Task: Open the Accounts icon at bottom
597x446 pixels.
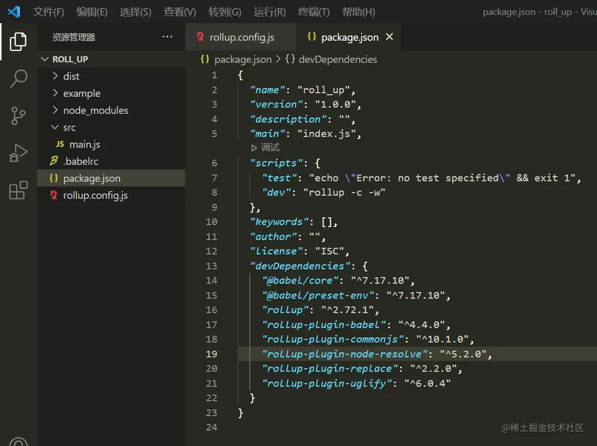Action: click(x=18, y=441)
